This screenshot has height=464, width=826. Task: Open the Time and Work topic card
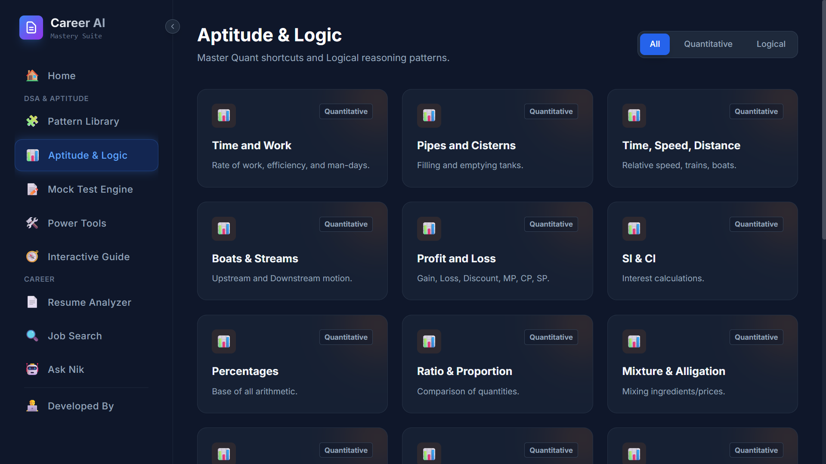[x=292, y=138]
